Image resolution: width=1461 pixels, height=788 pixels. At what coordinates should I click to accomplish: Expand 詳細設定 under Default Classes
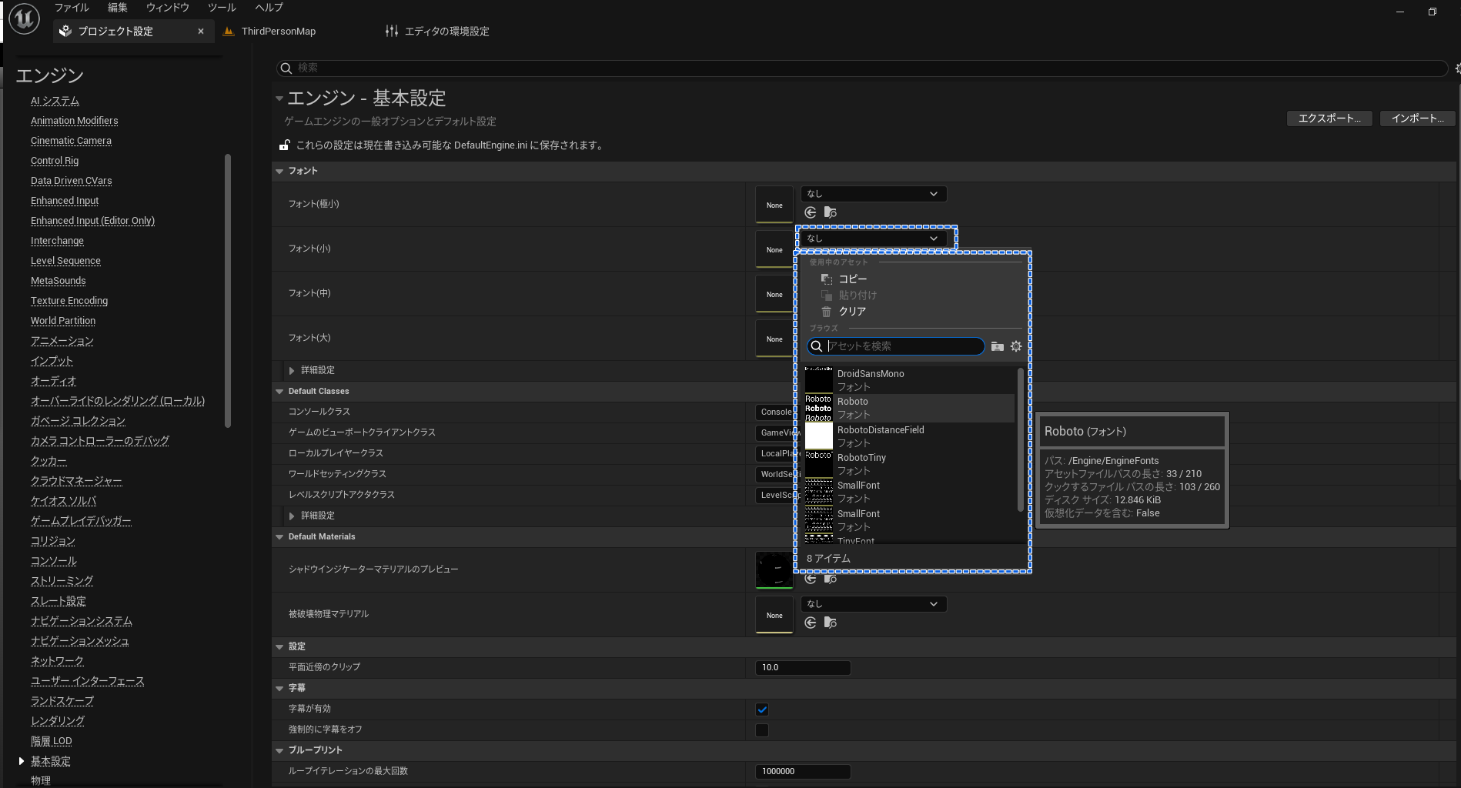coord(313,516)
